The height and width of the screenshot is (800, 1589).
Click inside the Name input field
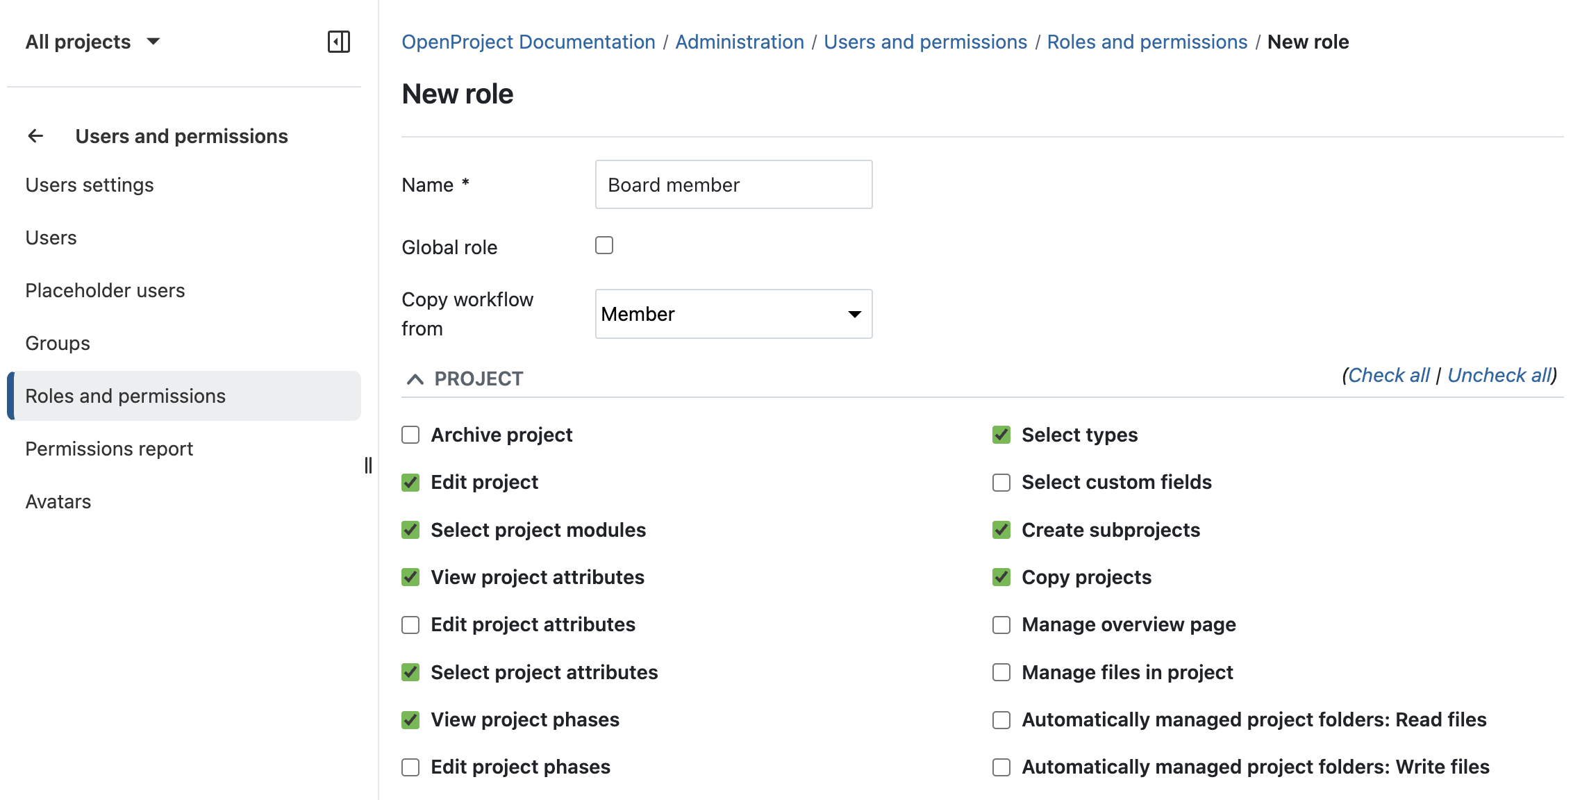click(x=733, y=184)
